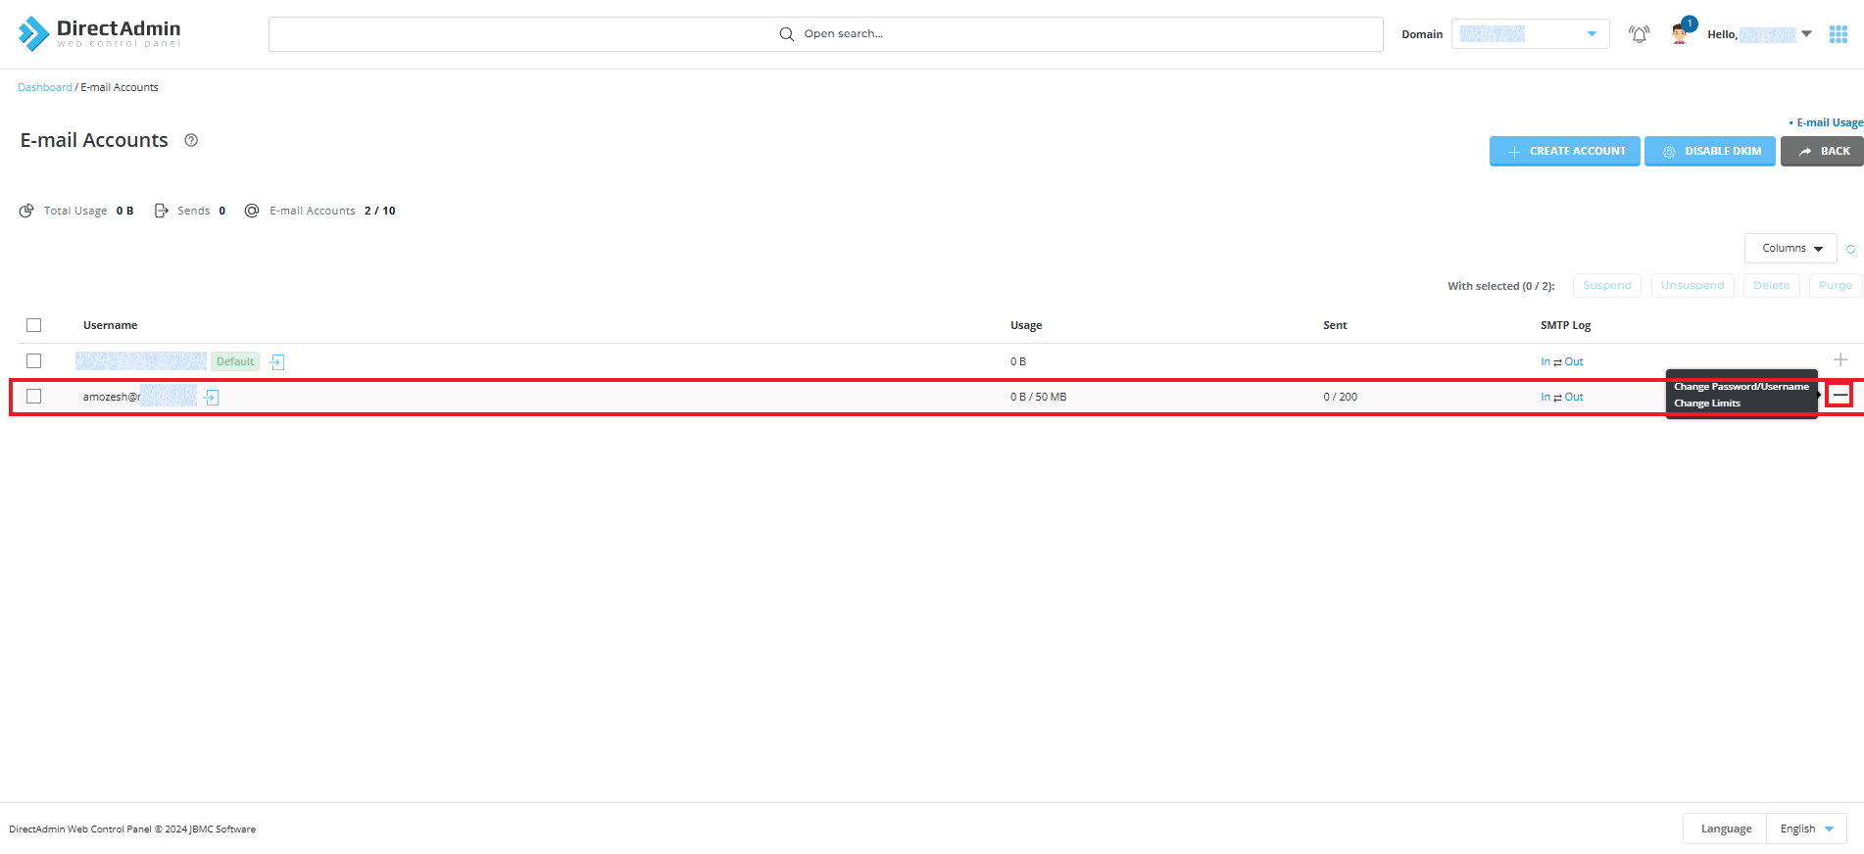Open the user avatar with notification badge
This screenshot has width=1864, height=854.
(1681, 33)
